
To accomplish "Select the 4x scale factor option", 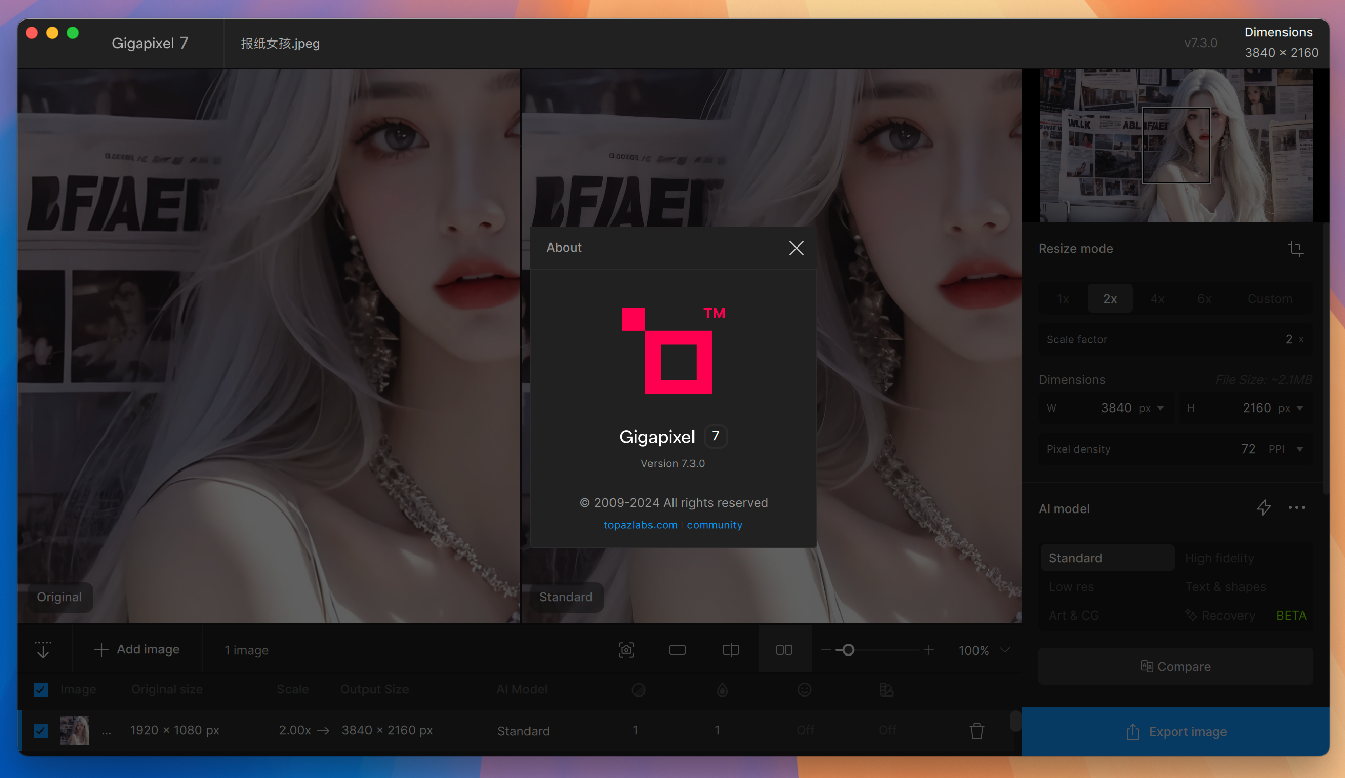I will click(1156, 298).
